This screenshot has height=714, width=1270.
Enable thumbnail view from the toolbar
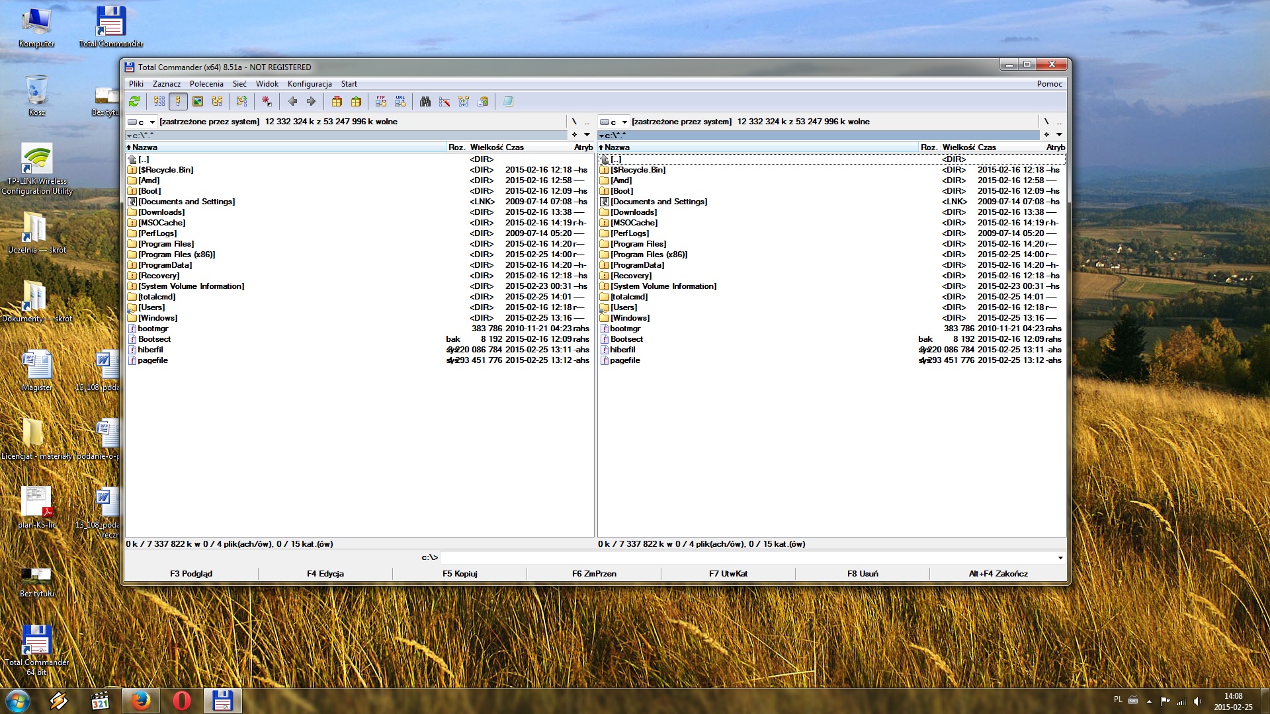click(197, 101)
